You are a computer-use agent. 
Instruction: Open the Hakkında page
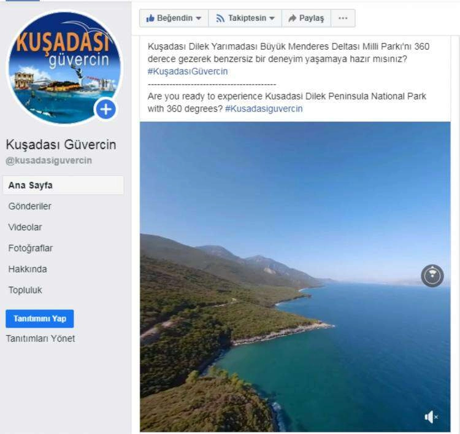28,269
